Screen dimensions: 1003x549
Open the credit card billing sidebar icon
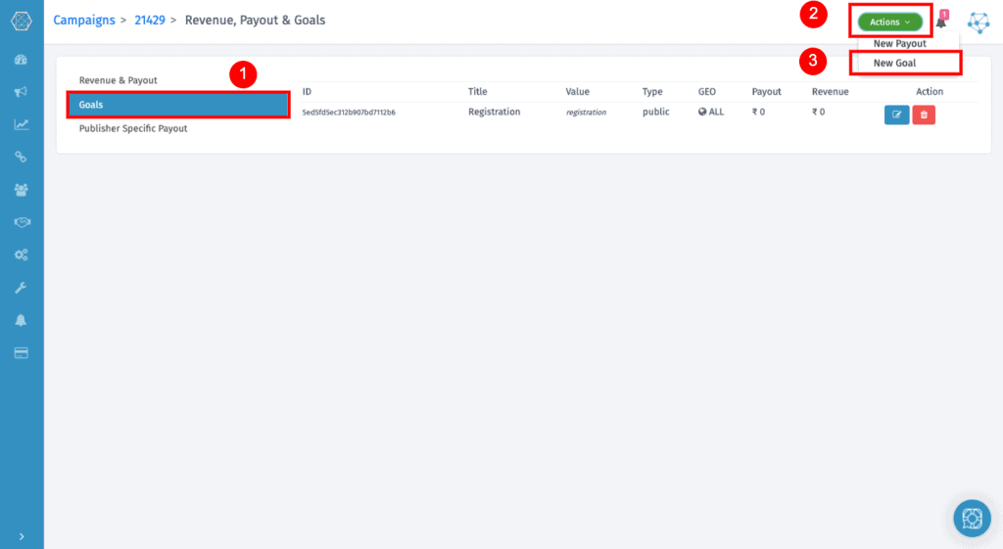pyautogui.click(x=21, y=352)
